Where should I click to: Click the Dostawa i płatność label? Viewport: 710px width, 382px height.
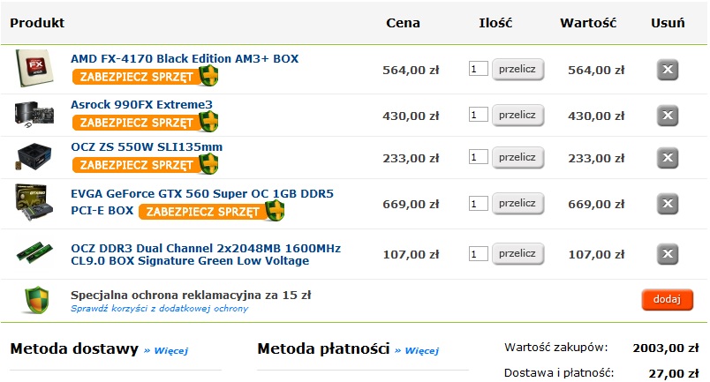tap(559, 373)
